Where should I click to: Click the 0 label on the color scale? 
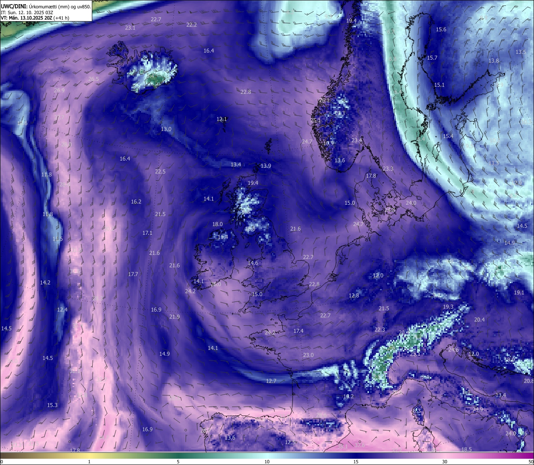click(1, 462)
